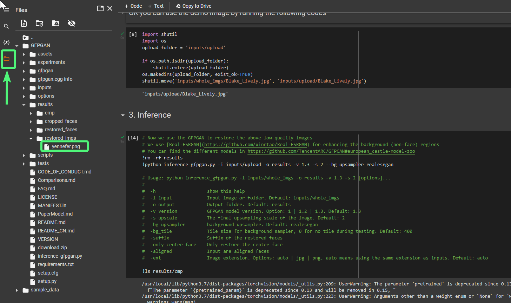Refresh the file browser listing
This screenshot has width=511, height=303.
point(40,24)
